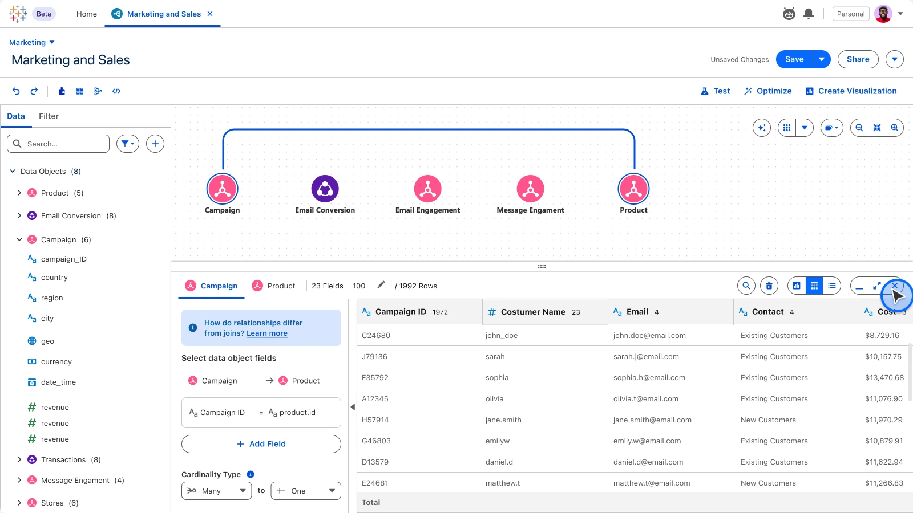
Task: Click the canvas grid layout icon
Action: pyautogui.click(x=787, y=128)
